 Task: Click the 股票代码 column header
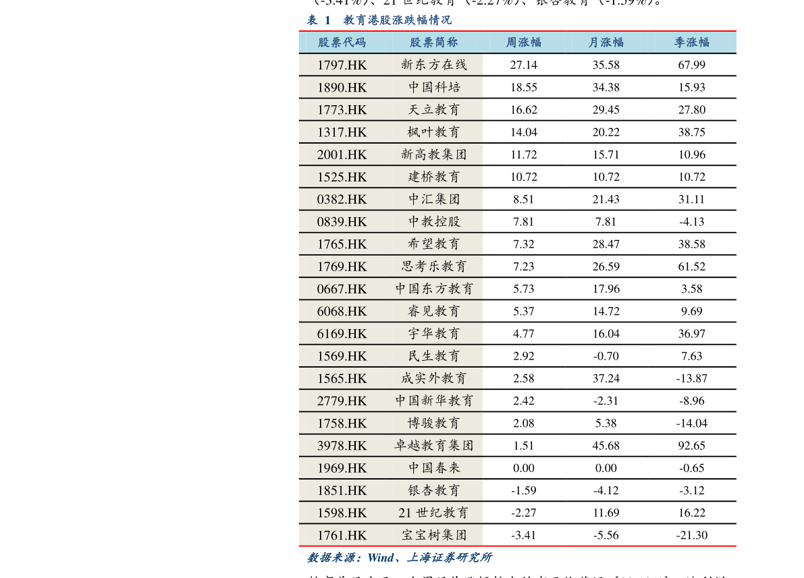click(x=342, y=42)
